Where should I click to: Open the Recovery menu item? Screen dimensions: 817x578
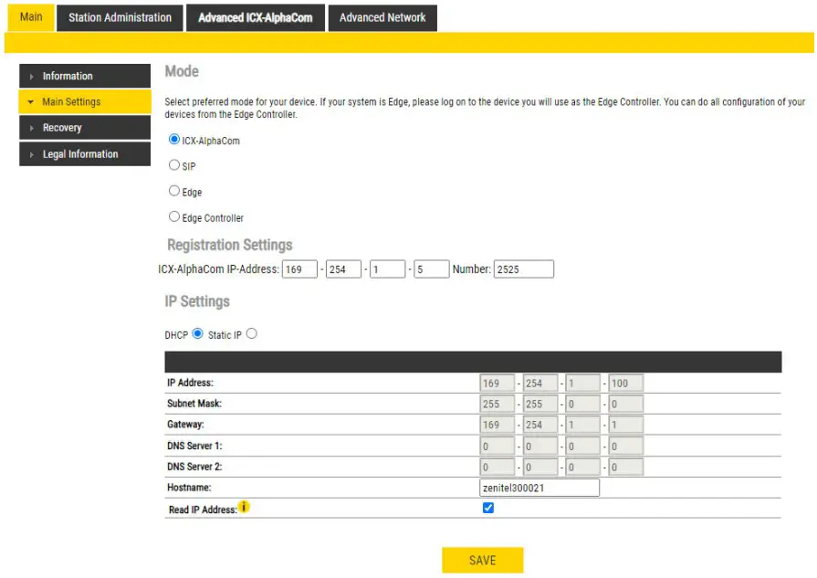coord(85,128)
